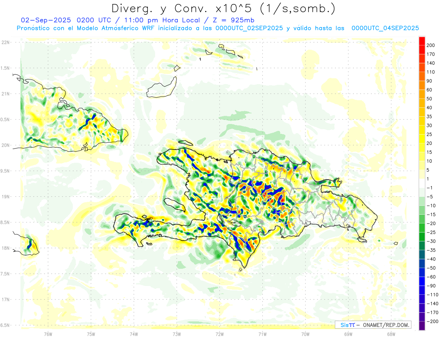Click the '69W' longitude axis label
This screenshot has height=339, width=439.
(x=348, y=334)
